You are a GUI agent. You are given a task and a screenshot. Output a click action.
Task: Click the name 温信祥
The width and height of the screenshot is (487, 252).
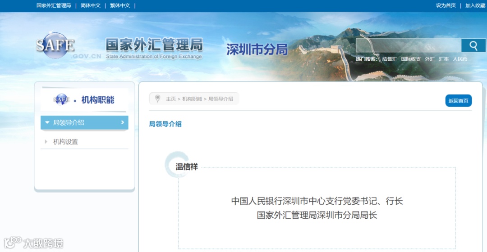tap(187, 167)
